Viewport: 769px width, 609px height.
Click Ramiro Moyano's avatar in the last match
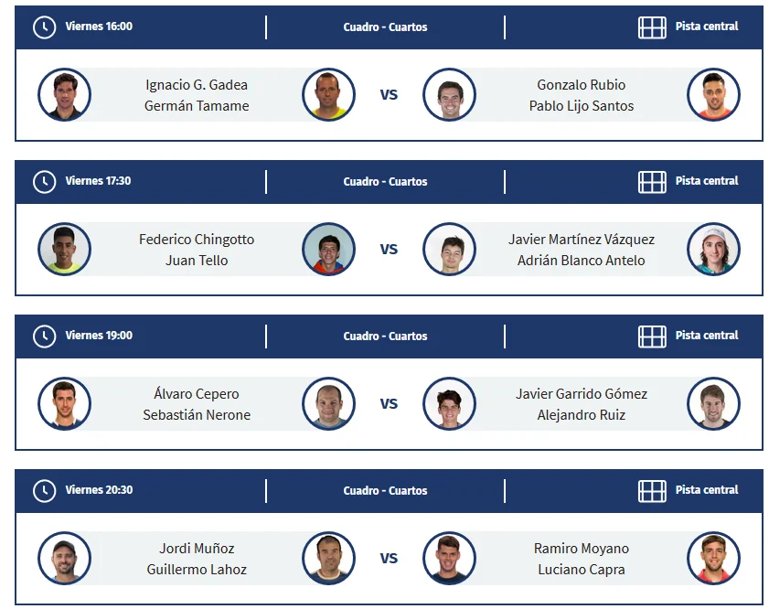pyautogui.click(x=714, y=558)
